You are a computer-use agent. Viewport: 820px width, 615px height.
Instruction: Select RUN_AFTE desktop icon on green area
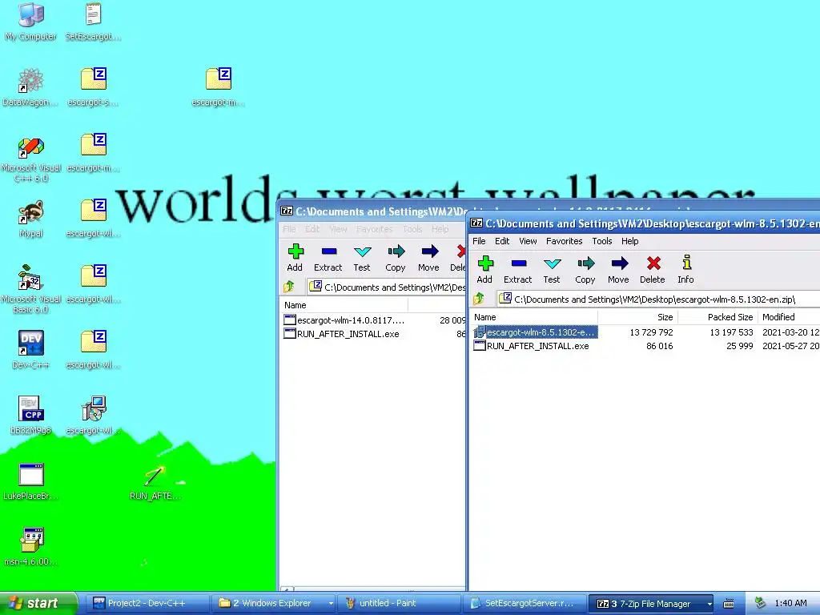[155, 481]
